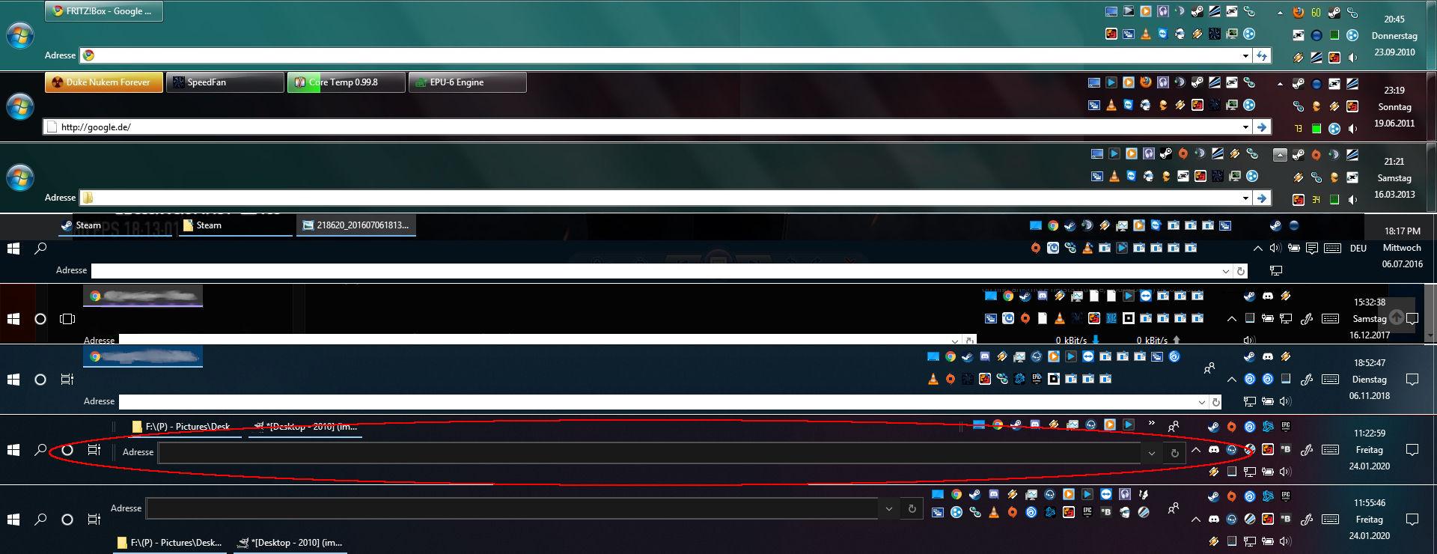Switch to Duke Nukem Forever taskbar button
Image resolution: width=1437 pixels, height=554 pixels.
pyautogui.click(x=104, y=82)
